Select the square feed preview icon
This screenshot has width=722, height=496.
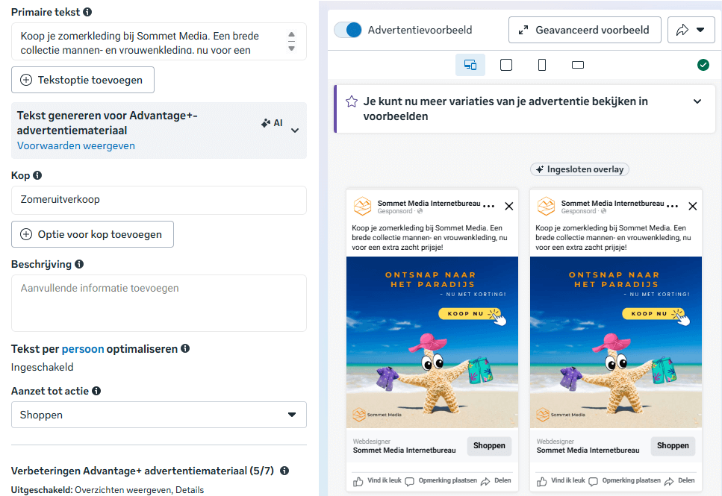[x=506, y=65]
